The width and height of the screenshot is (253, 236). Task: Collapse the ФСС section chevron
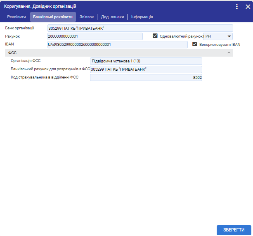229,53
